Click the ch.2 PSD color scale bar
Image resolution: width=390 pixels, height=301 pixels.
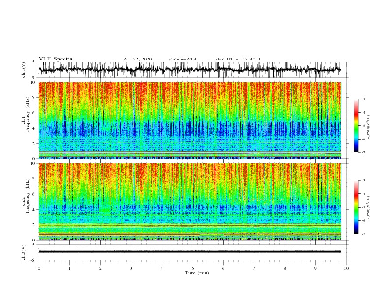click(x=357, y=207)
